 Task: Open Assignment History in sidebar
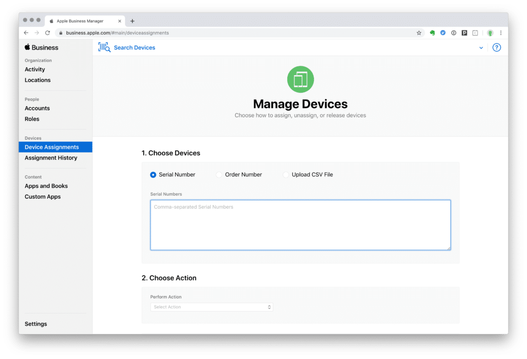(x=51, y=158)
